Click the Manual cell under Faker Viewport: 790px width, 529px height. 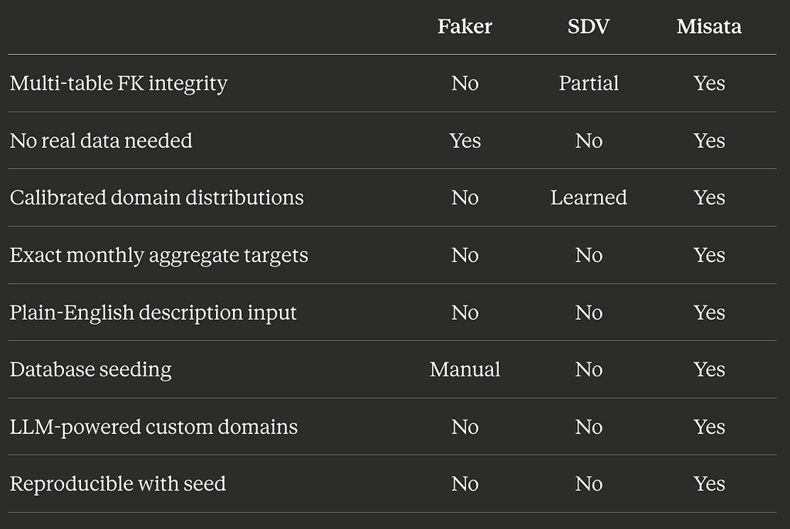pos(464,369)
